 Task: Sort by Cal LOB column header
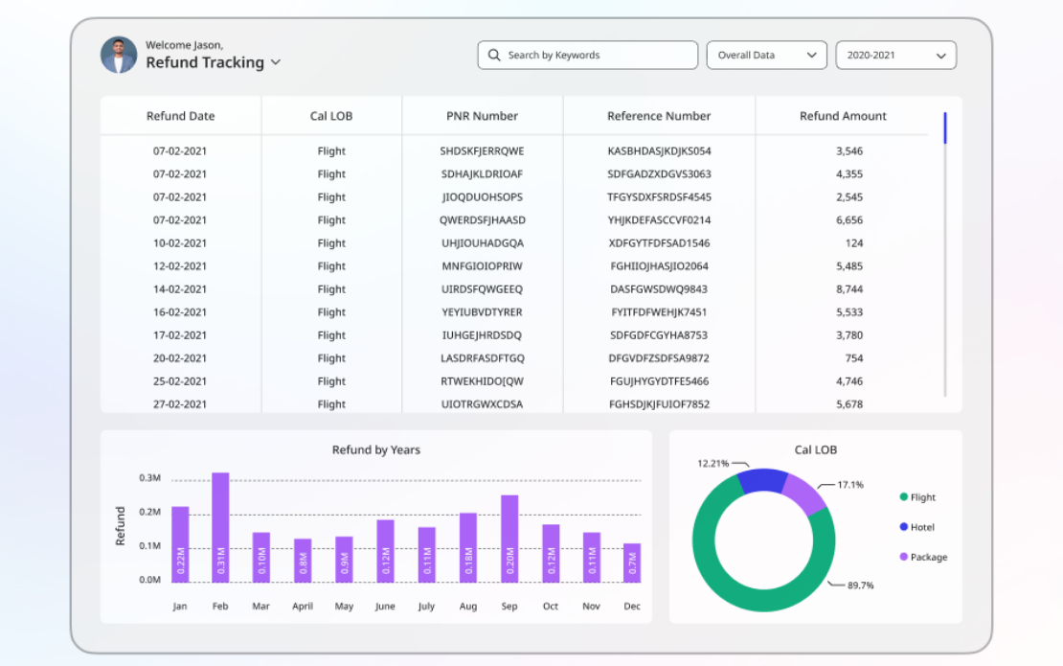331,116
